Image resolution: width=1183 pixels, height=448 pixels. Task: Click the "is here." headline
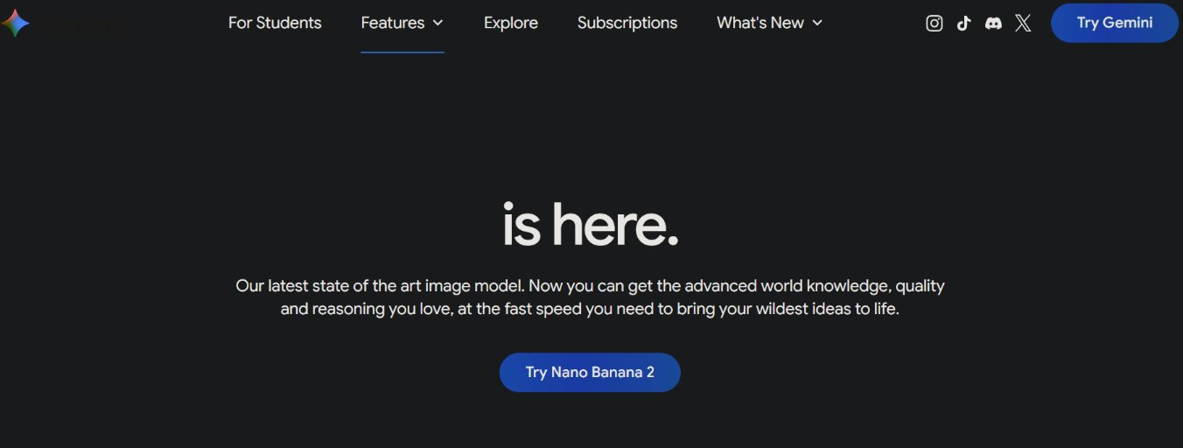point(591,224)
